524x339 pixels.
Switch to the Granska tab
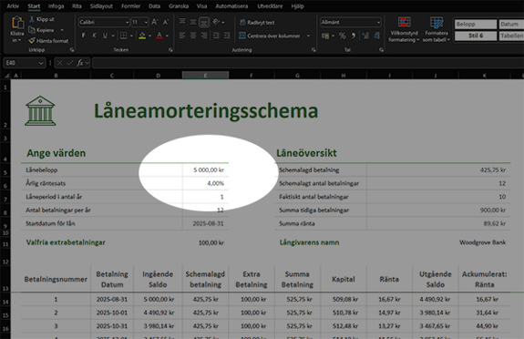pos(179,6)
